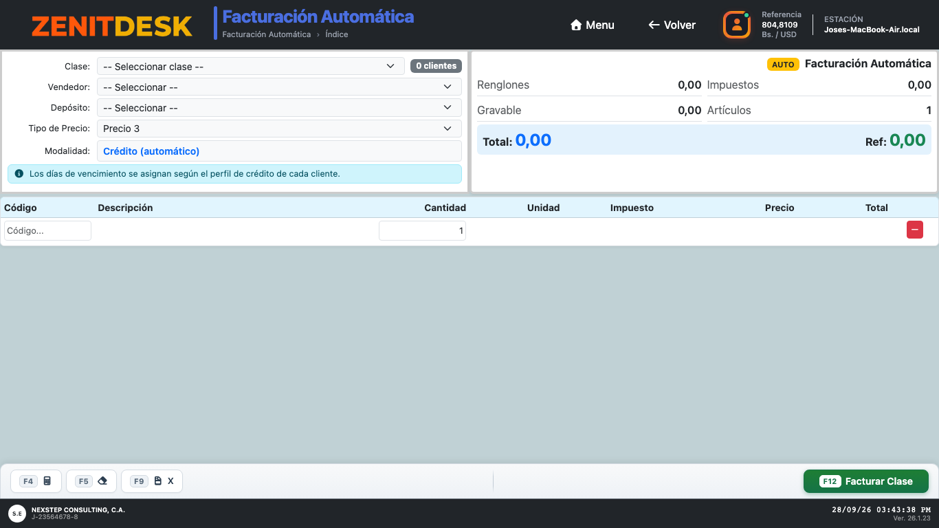Viewport: 939px width, 528px height.
Task: Click the F5 eraser clear button
Action: coord(91,481)
